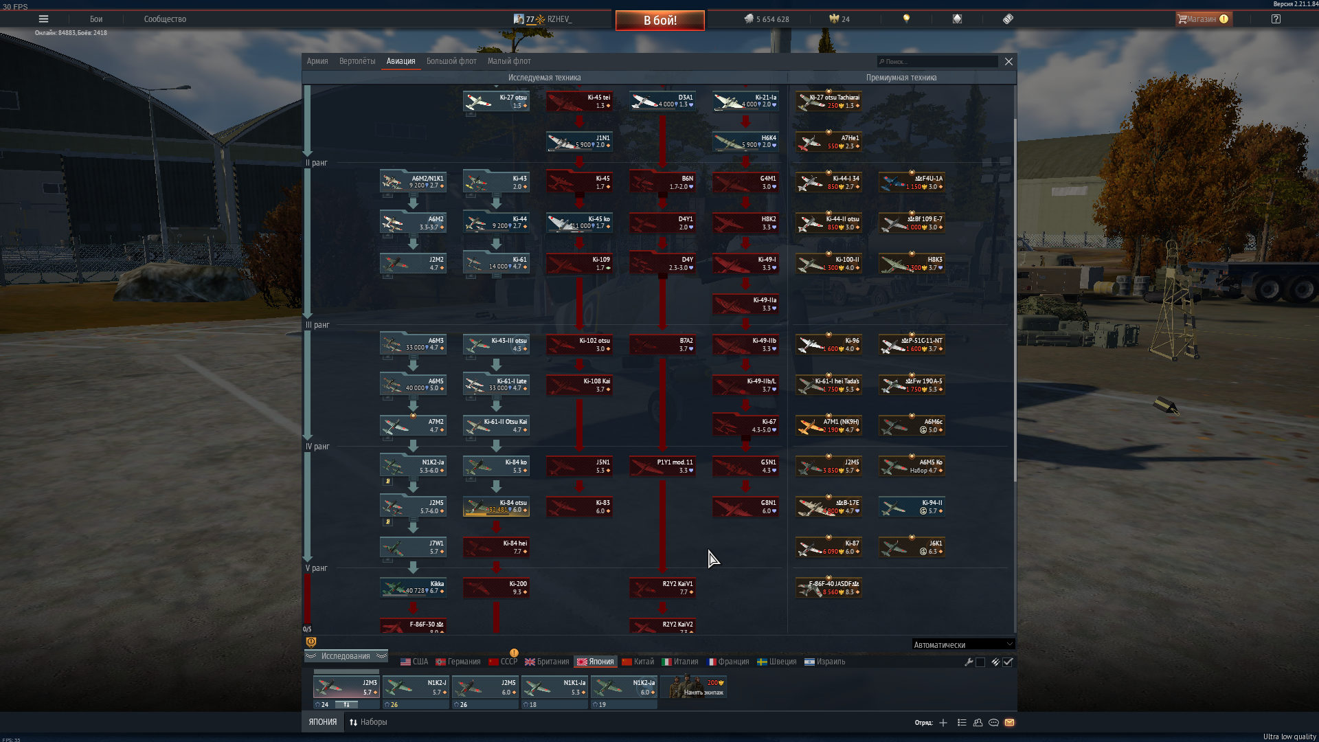Click the magnifier icon in Поиск field

pyautogui.click(x=881, y=62)
